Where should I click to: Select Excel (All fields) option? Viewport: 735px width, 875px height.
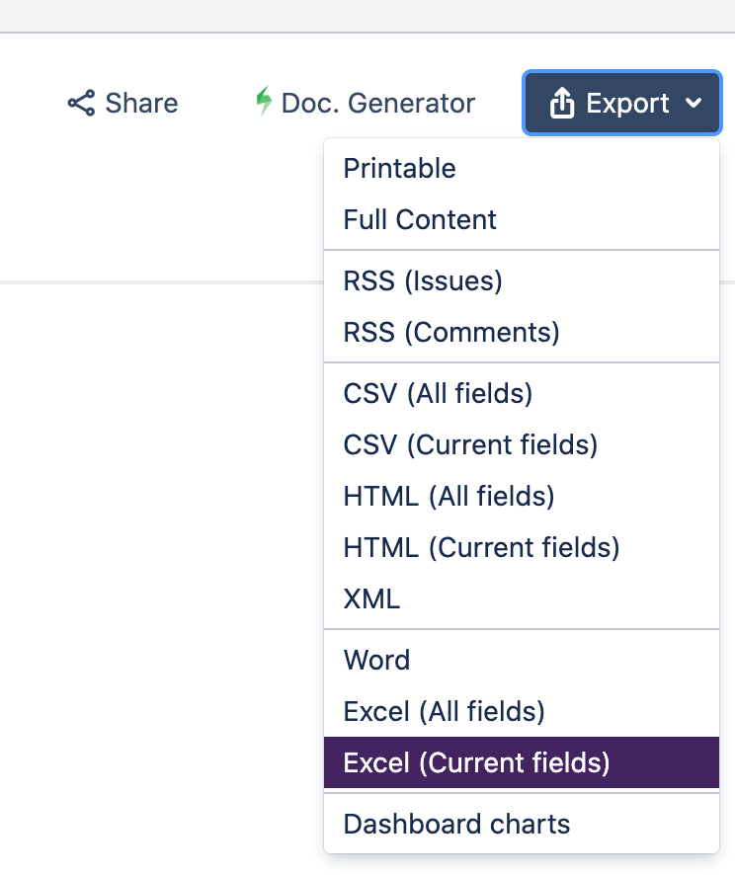tap(444, 711)
